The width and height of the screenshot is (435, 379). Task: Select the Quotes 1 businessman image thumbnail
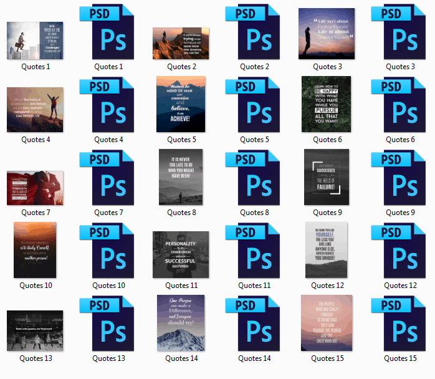click(34, 41)
